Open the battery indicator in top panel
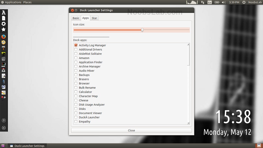Image resolution: width=263 pixels, height=148 pixels. point(217,2)
